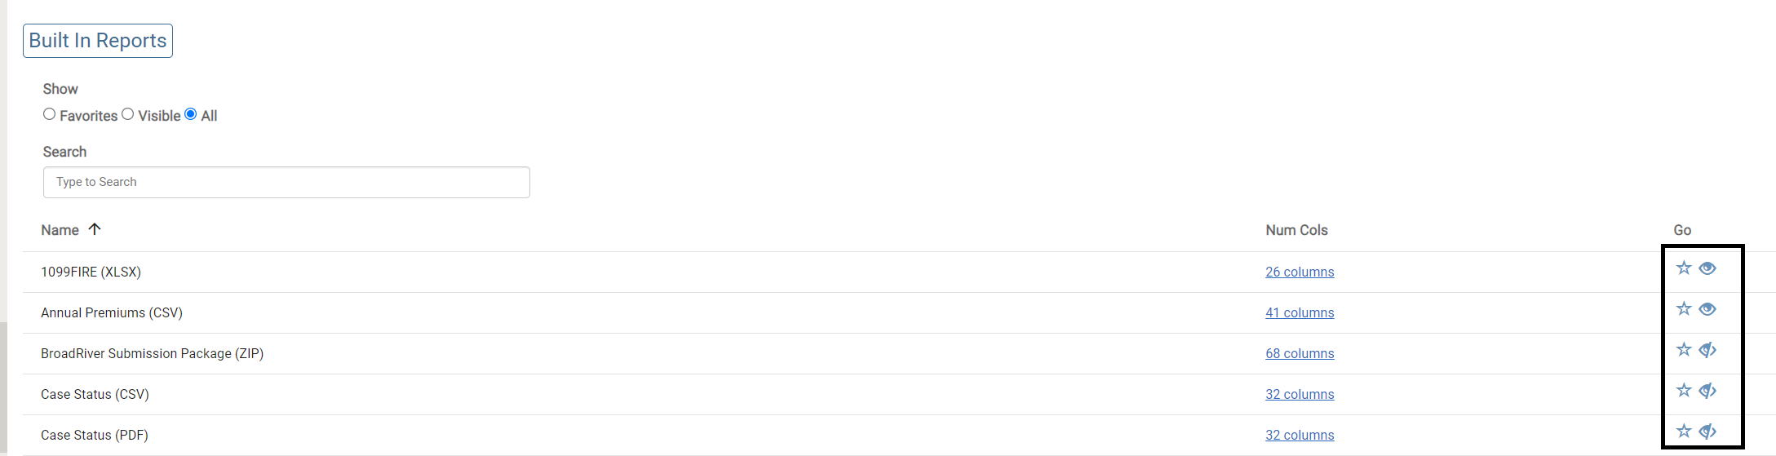Image resolution: width=1776 pixels, height=456 pixels.
Task: Open the 41 columns link
Action: pyautogui.click(x=1300, y=313)
